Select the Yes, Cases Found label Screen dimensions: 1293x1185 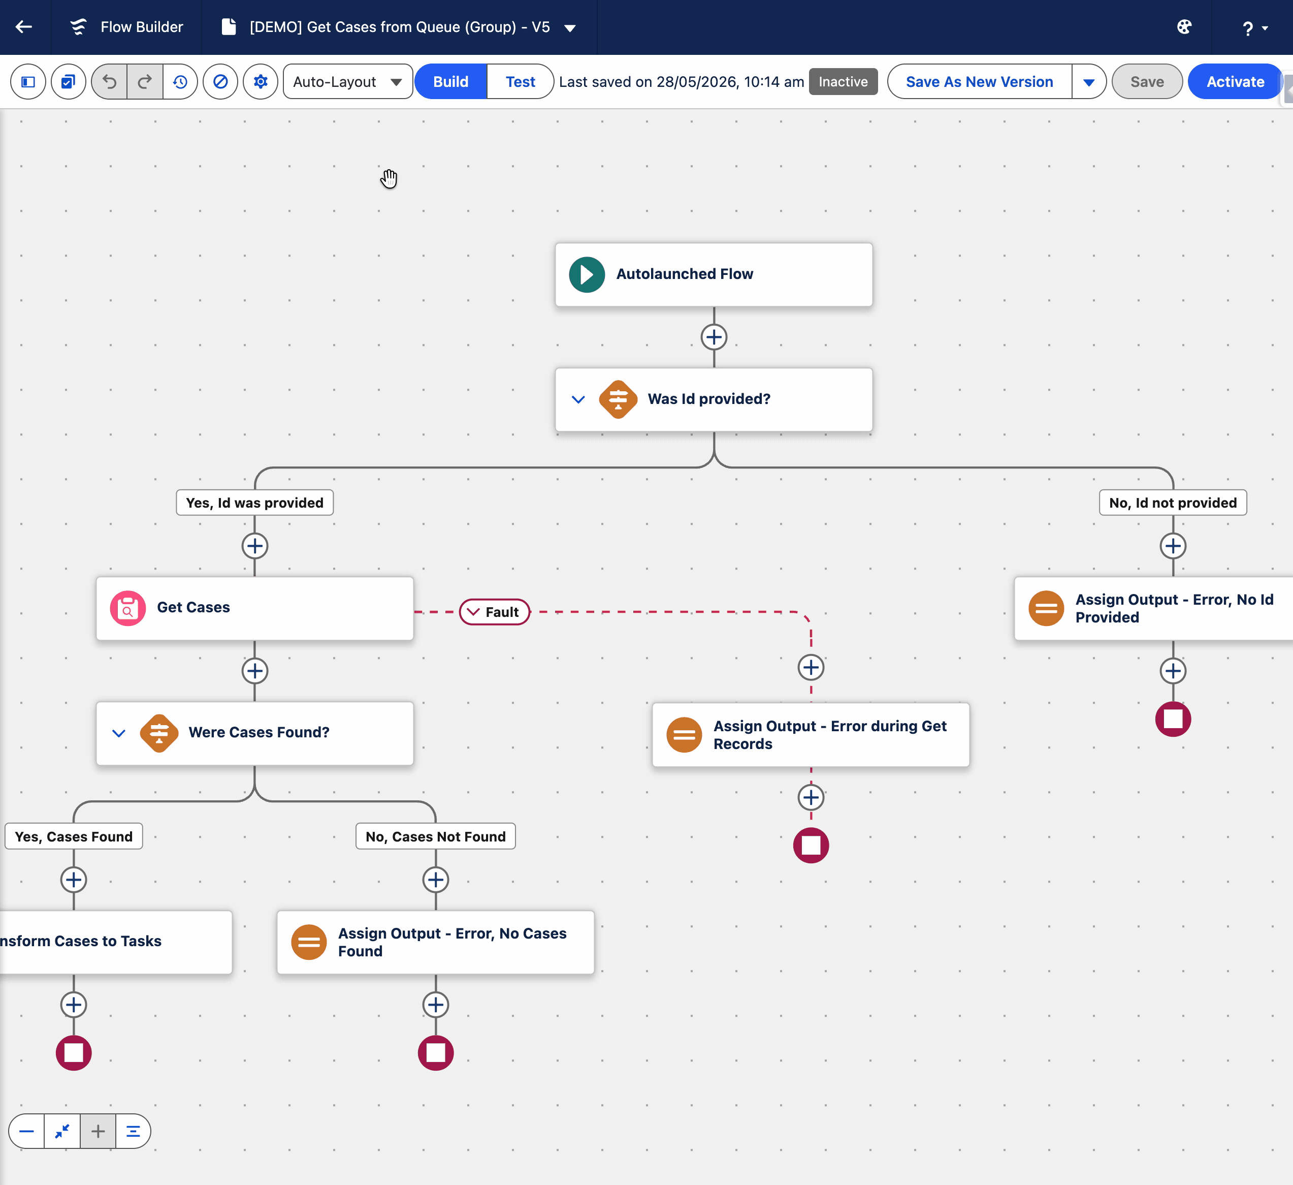coord(74,836)
